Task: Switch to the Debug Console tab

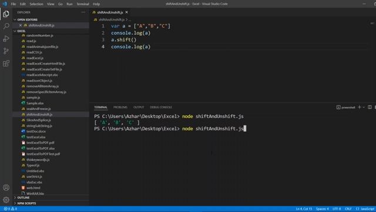Action: [161, 107]
